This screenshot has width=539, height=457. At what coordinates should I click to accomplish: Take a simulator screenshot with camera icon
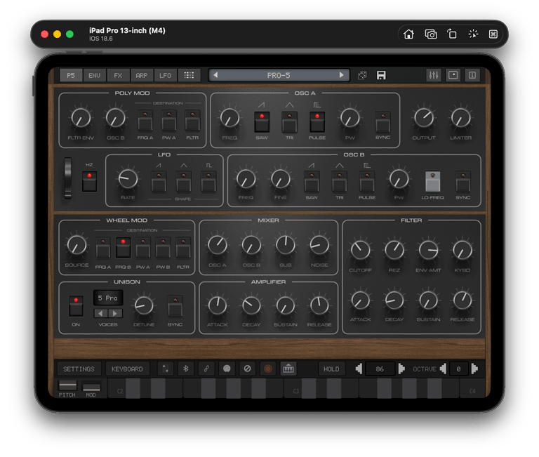click(431, 34)
